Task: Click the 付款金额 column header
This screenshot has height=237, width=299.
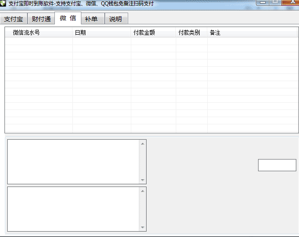Action: (x=153, y=32)
